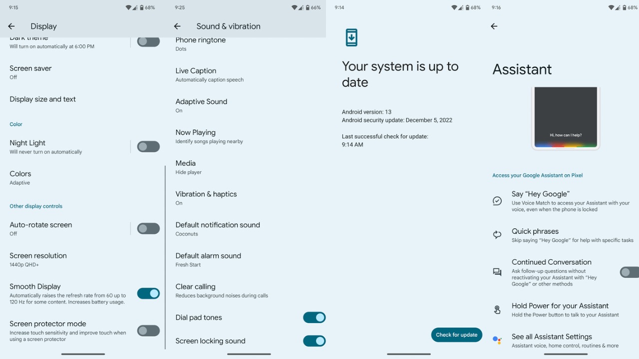
Task: Go back from the Display screen
Action: point(11,26)
